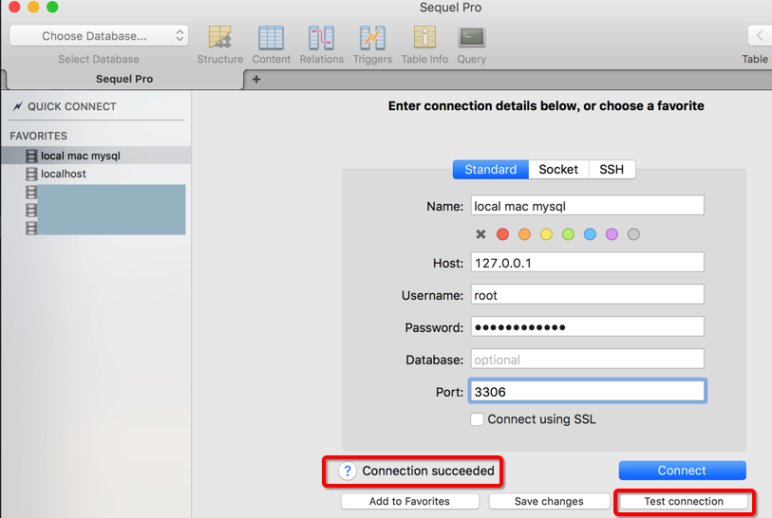Pick the purple color label
The height and width of the screenshot is (518, 772).
pos(612,234)
